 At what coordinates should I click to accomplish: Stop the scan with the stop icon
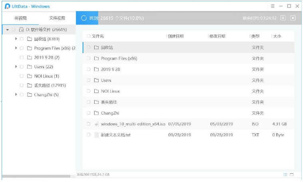(293, 18)
